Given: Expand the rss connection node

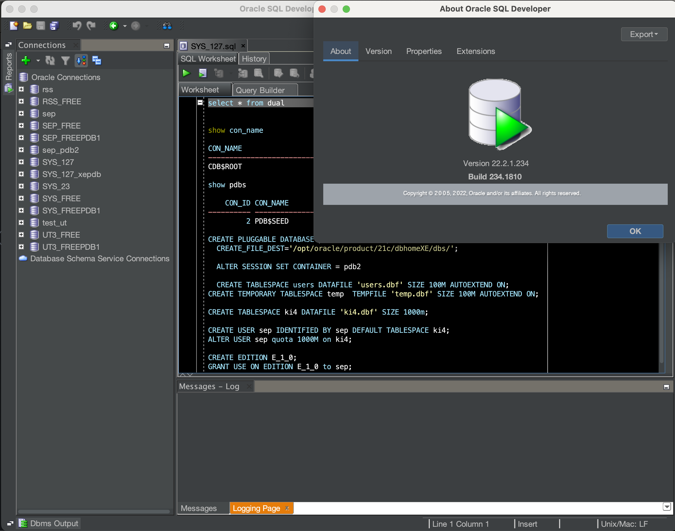Looking at the screenshot, I should [x=21, y=89].
